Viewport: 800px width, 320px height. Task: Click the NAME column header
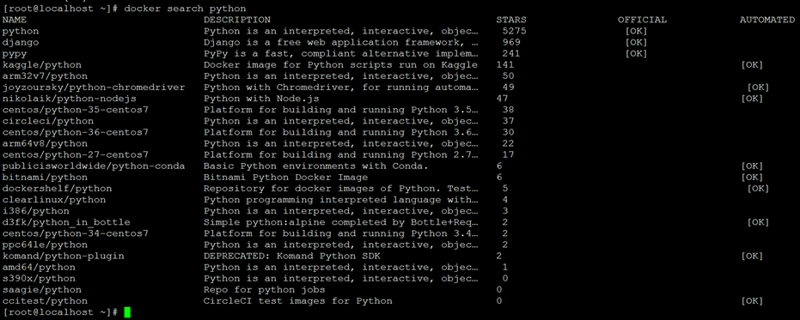coord(15,20)
